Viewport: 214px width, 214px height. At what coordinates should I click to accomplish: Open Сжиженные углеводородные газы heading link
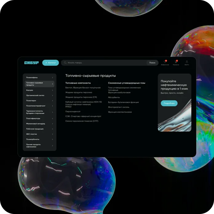pyautogui.click(x=126, y=83)
